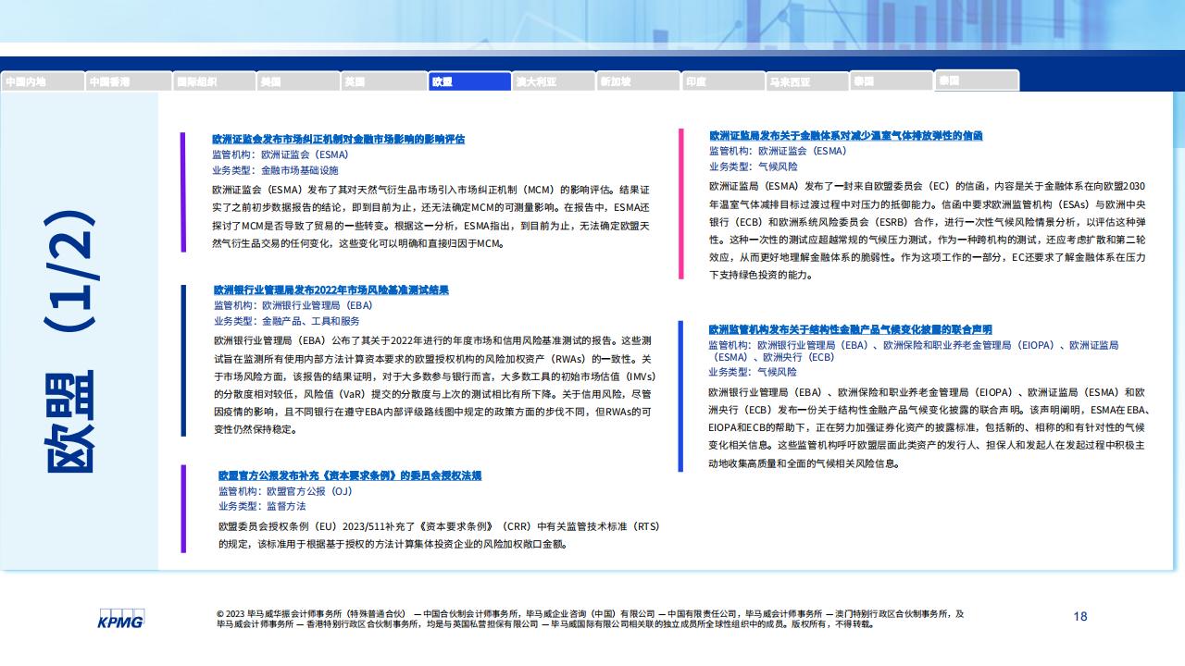This screenshot has width=1185, height=666.
Task: Switch to the 中国香港 tab
Action: 128,81
